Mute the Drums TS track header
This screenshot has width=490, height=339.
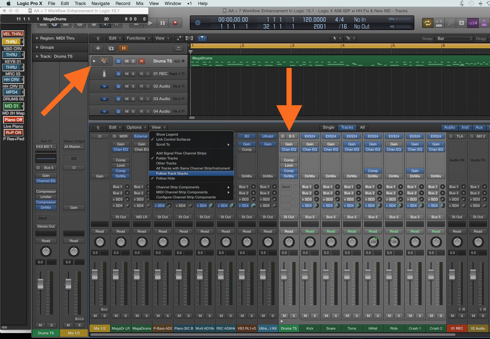pos(127,61)
